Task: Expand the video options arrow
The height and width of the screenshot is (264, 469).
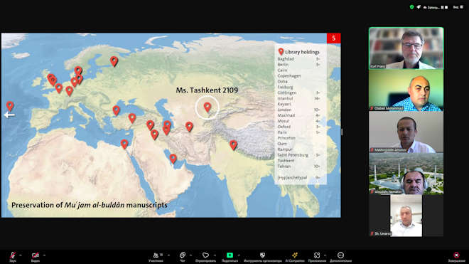Action: point(44,255)
